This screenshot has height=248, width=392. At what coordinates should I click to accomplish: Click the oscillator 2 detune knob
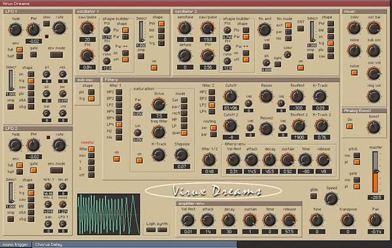pos(185,55)
